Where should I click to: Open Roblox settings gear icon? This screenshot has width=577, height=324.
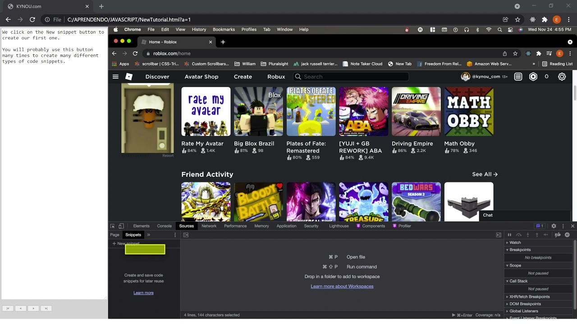point(562,76)
